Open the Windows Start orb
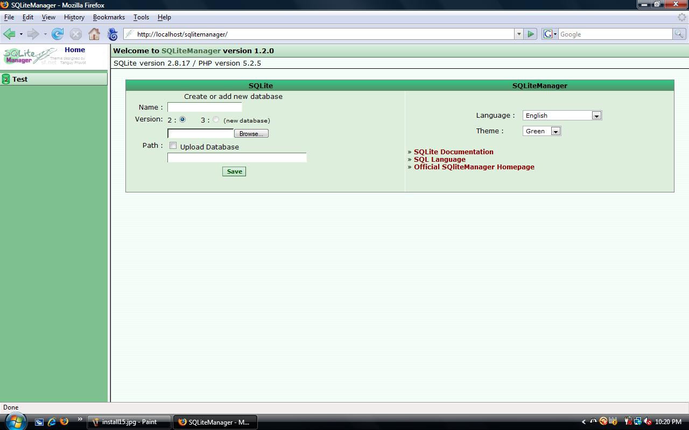The width and height of the screenshot is (689, 430). click(x=15, y=421)
